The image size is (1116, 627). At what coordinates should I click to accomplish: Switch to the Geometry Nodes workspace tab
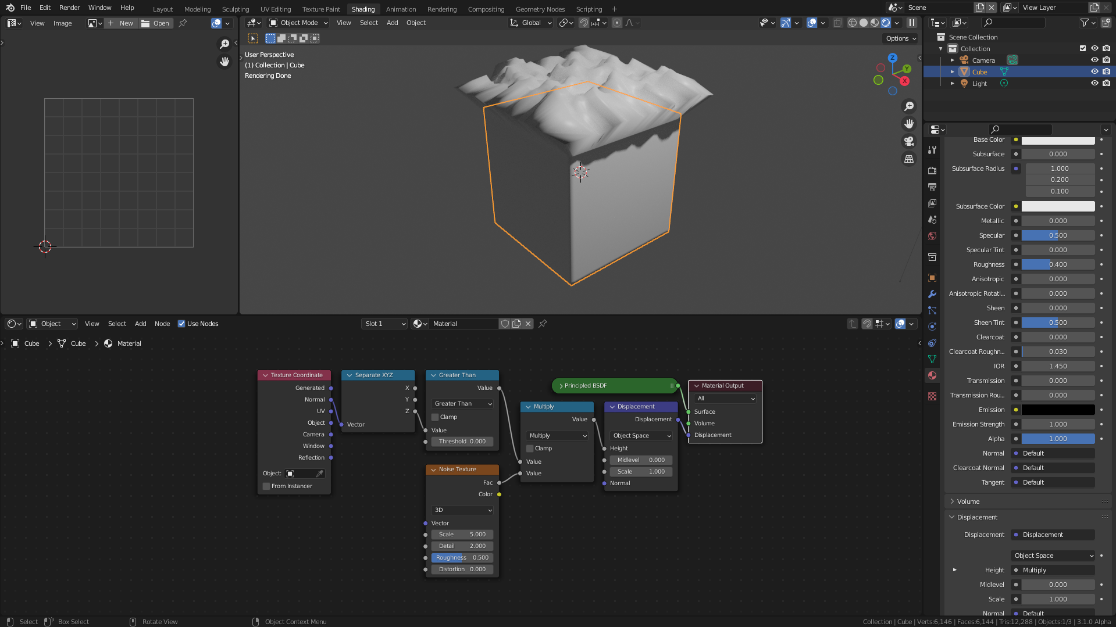[x=540, y=9]
